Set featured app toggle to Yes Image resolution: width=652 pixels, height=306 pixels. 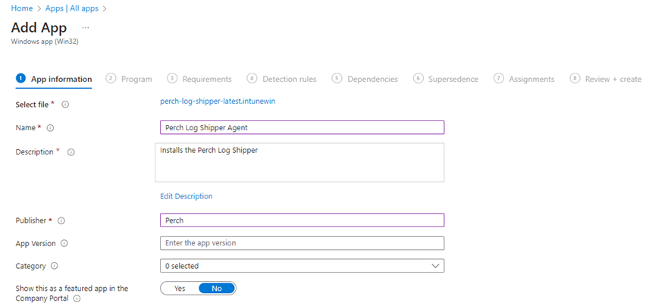pyautogui.click(x=180, y=289)
